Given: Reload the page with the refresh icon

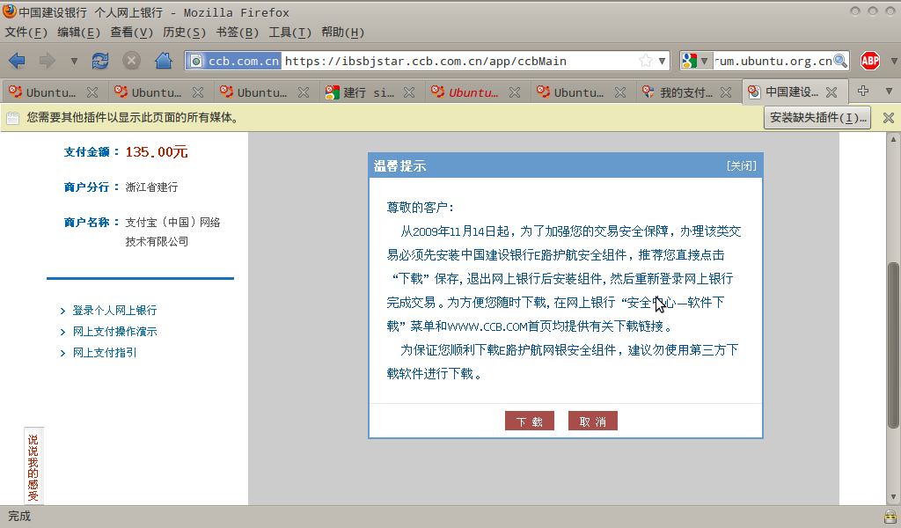Looking at the screenshot, I should click(x=100, y=61).
